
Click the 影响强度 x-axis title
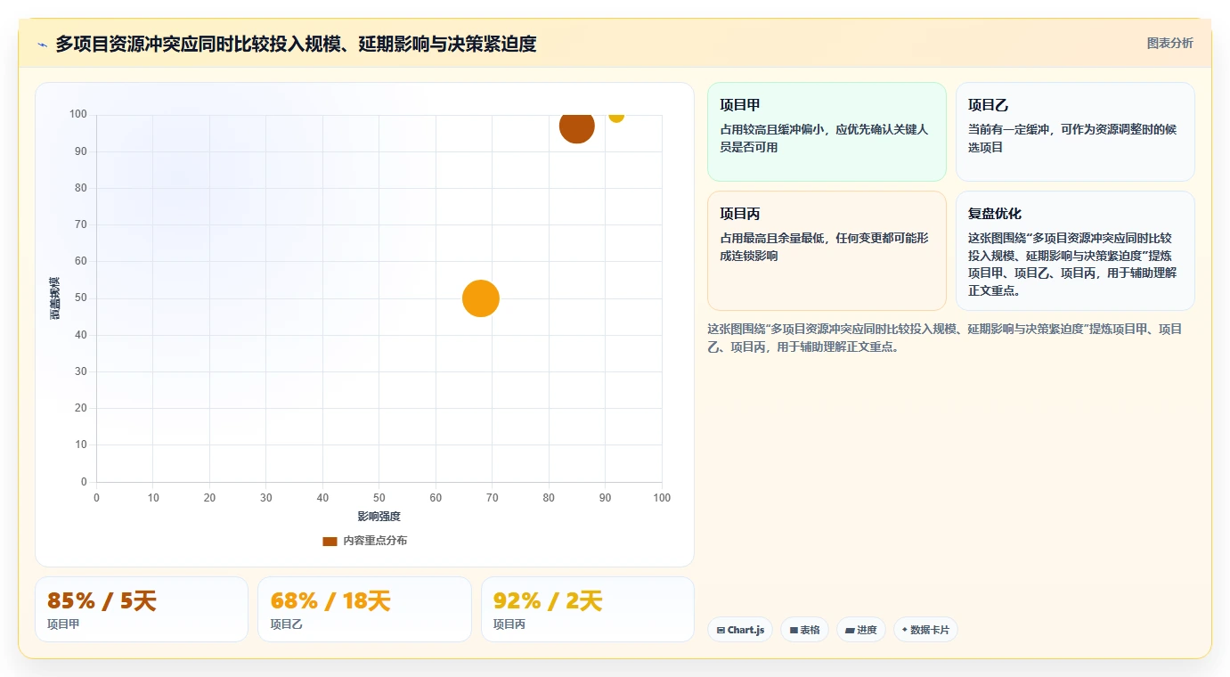point(379,517)
